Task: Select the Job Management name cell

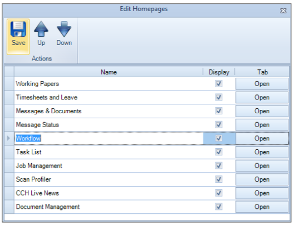Action: 109,165
